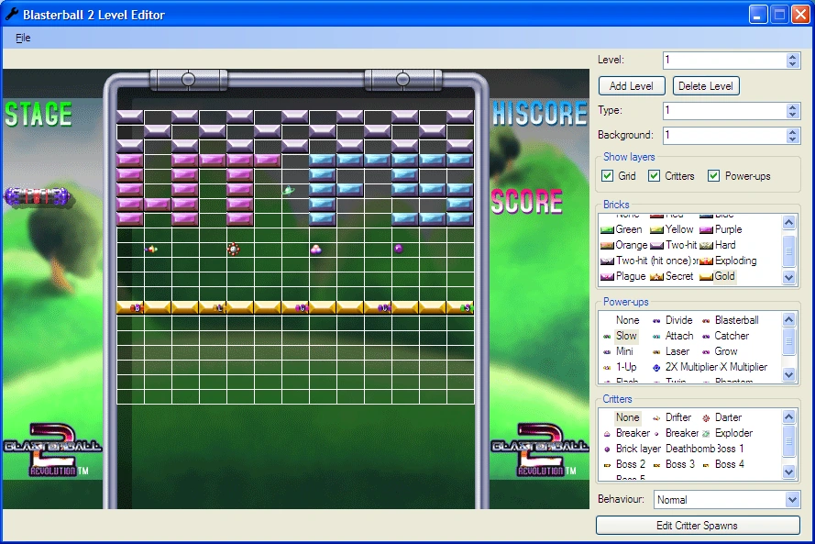Open the File menu
The width and height of the screenshot is (815, 544).
[x=23, y=38]
